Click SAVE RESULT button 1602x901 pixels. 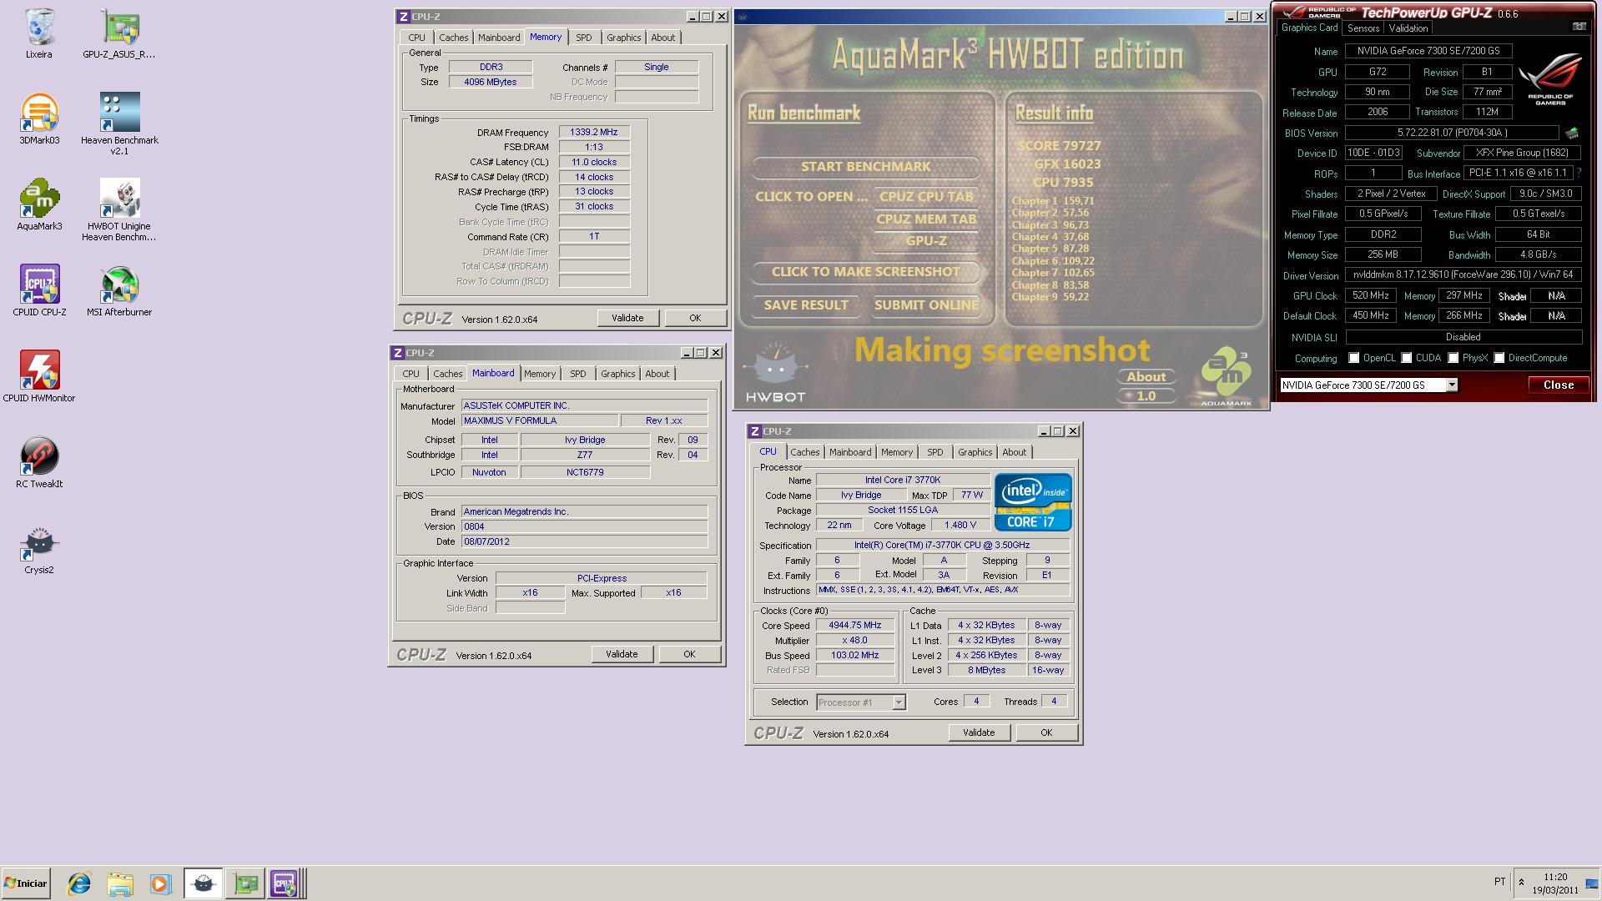tap(806, 305)
